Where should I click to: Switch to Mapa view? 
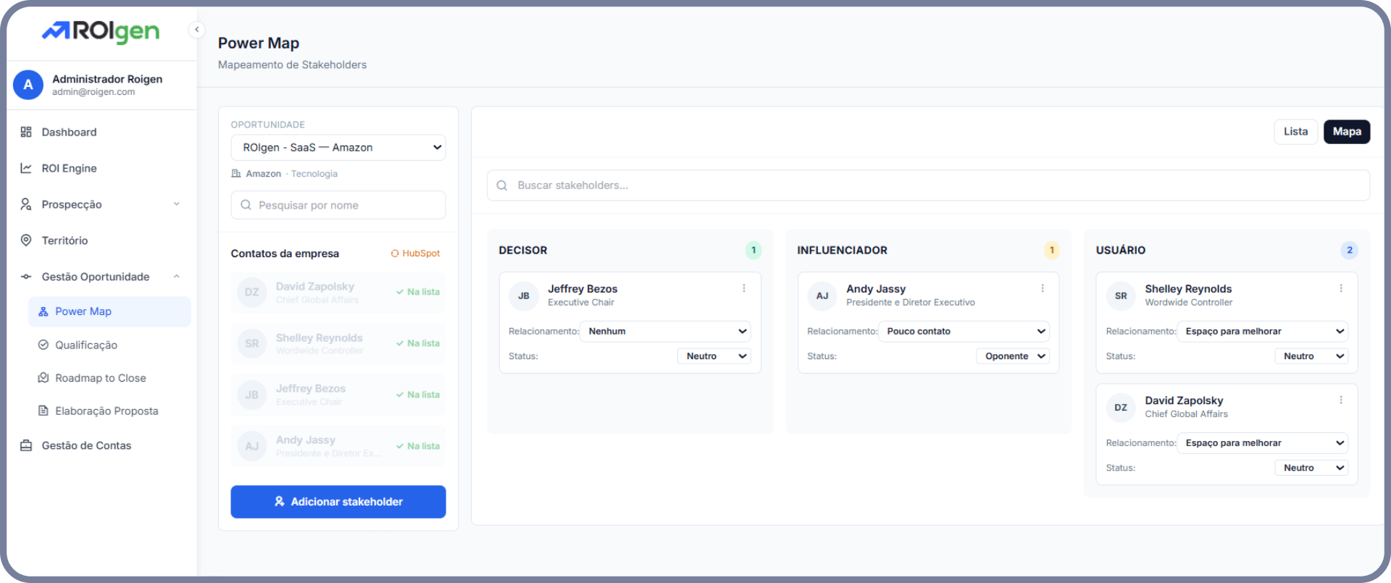click(1346, 132)
